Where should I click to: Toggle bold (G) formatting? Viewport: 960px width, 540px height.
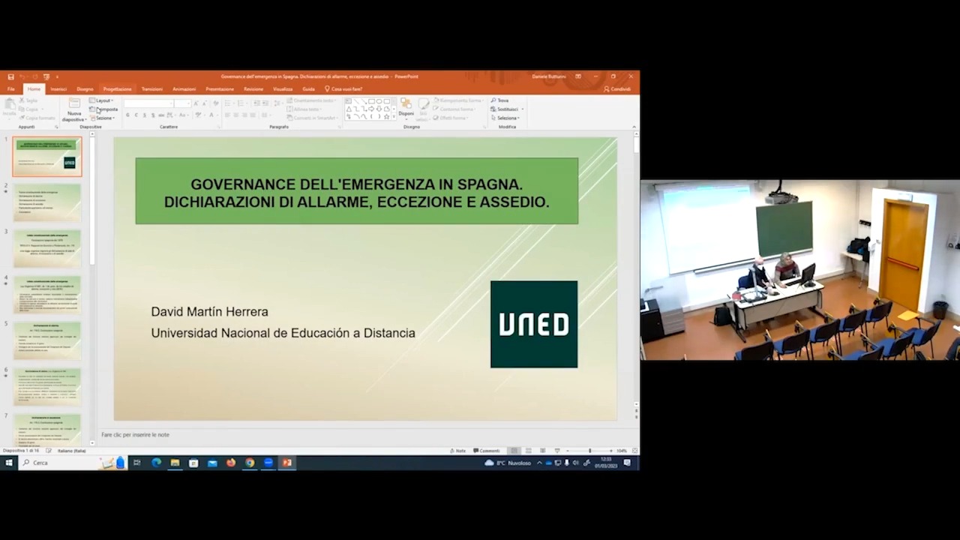[127, 115]
